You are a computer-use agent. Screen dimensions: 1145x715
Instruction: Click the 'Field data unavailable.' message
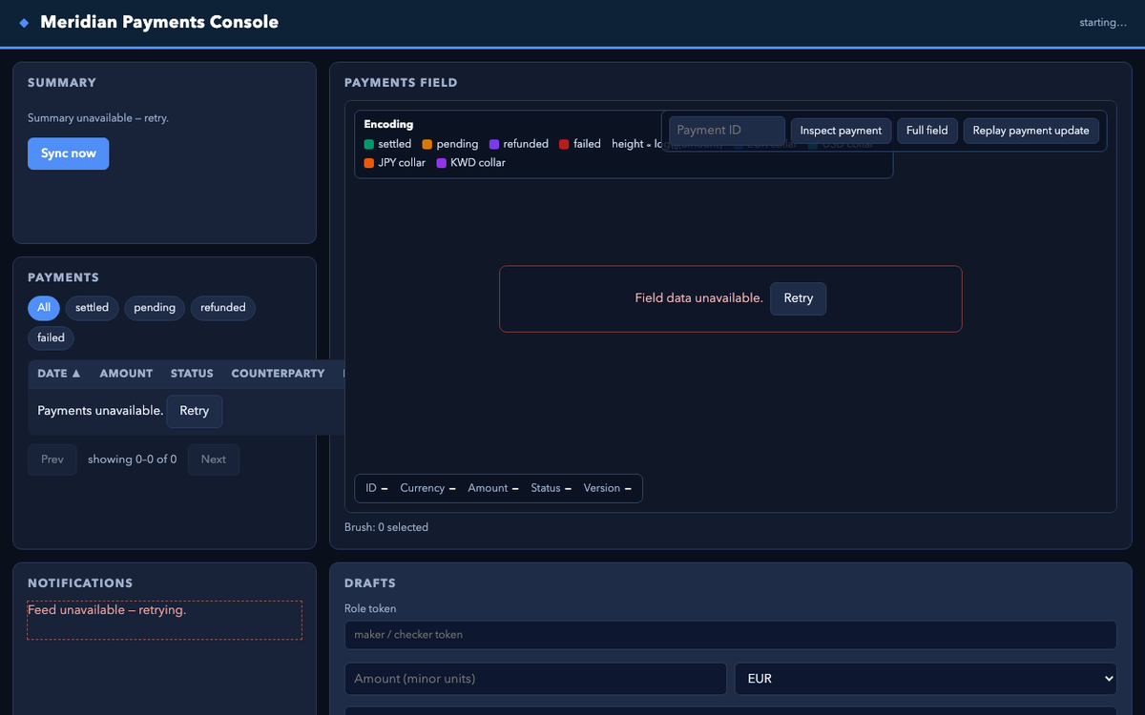pos(699,298)
